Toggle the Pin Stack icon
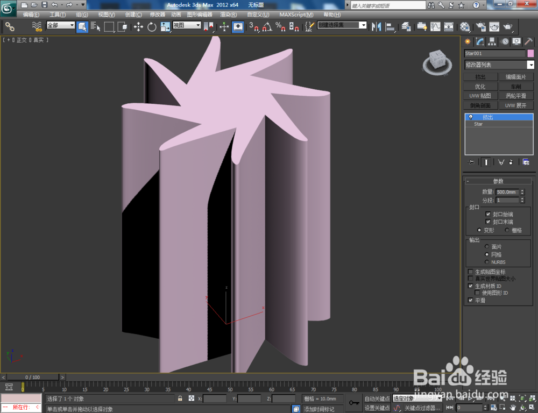 pos(472,162)
